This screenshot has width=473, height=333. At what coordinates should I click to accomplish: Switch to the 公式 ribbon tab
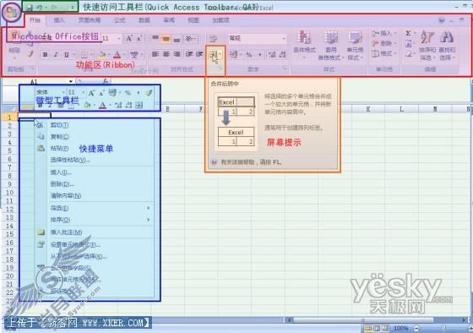tap(120, 20)
